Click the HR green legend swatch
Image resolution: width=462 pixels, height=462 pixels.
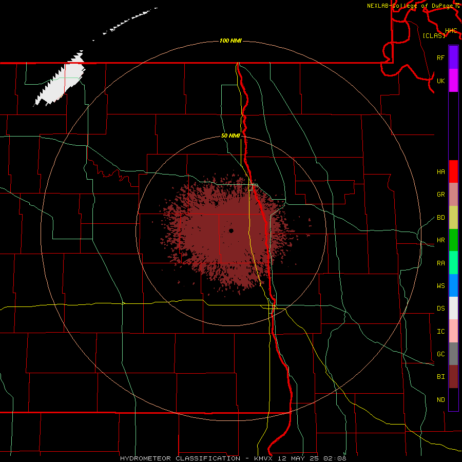tap(453, 240)
